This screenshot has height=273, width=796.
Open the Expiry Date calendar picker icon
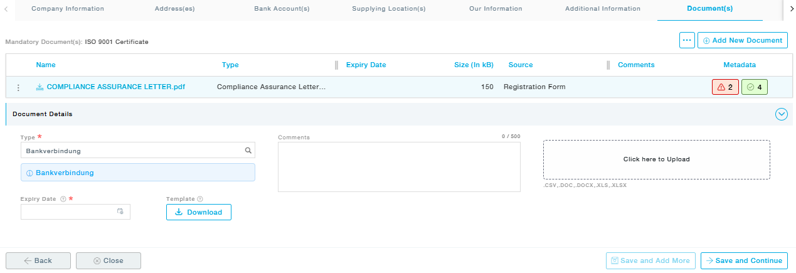tap(120, 212)
